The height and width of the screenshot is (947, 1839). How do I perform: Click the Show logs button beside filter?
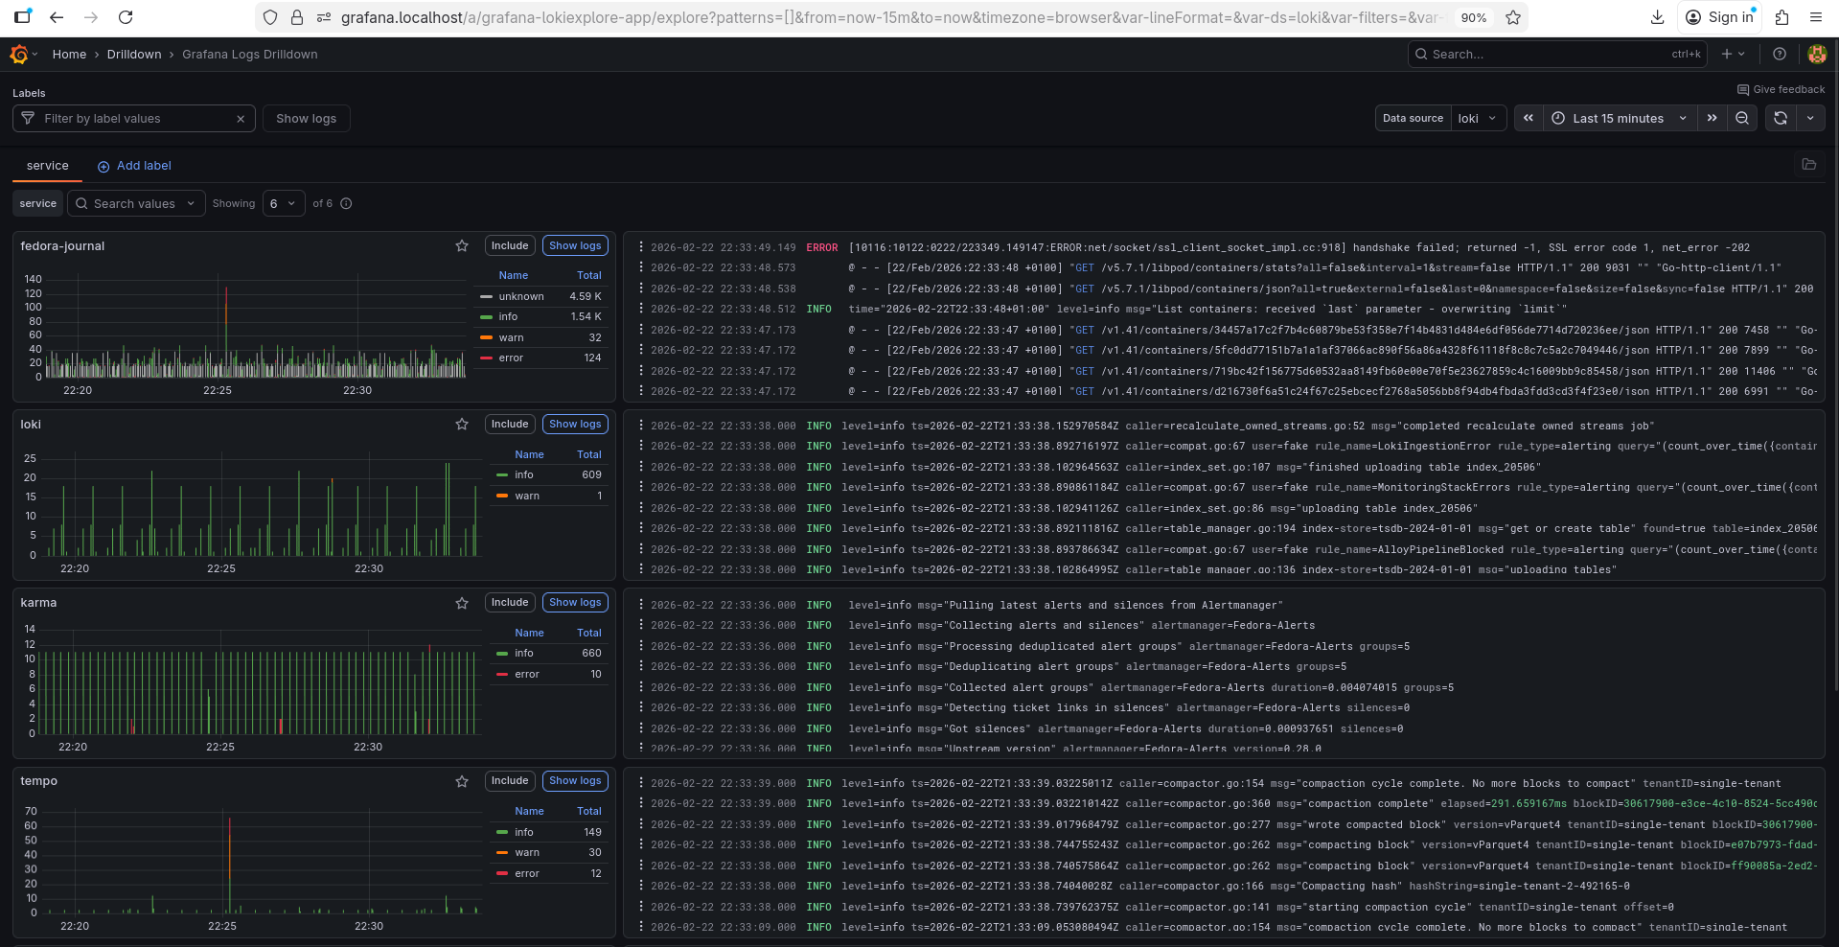(306, 119)
